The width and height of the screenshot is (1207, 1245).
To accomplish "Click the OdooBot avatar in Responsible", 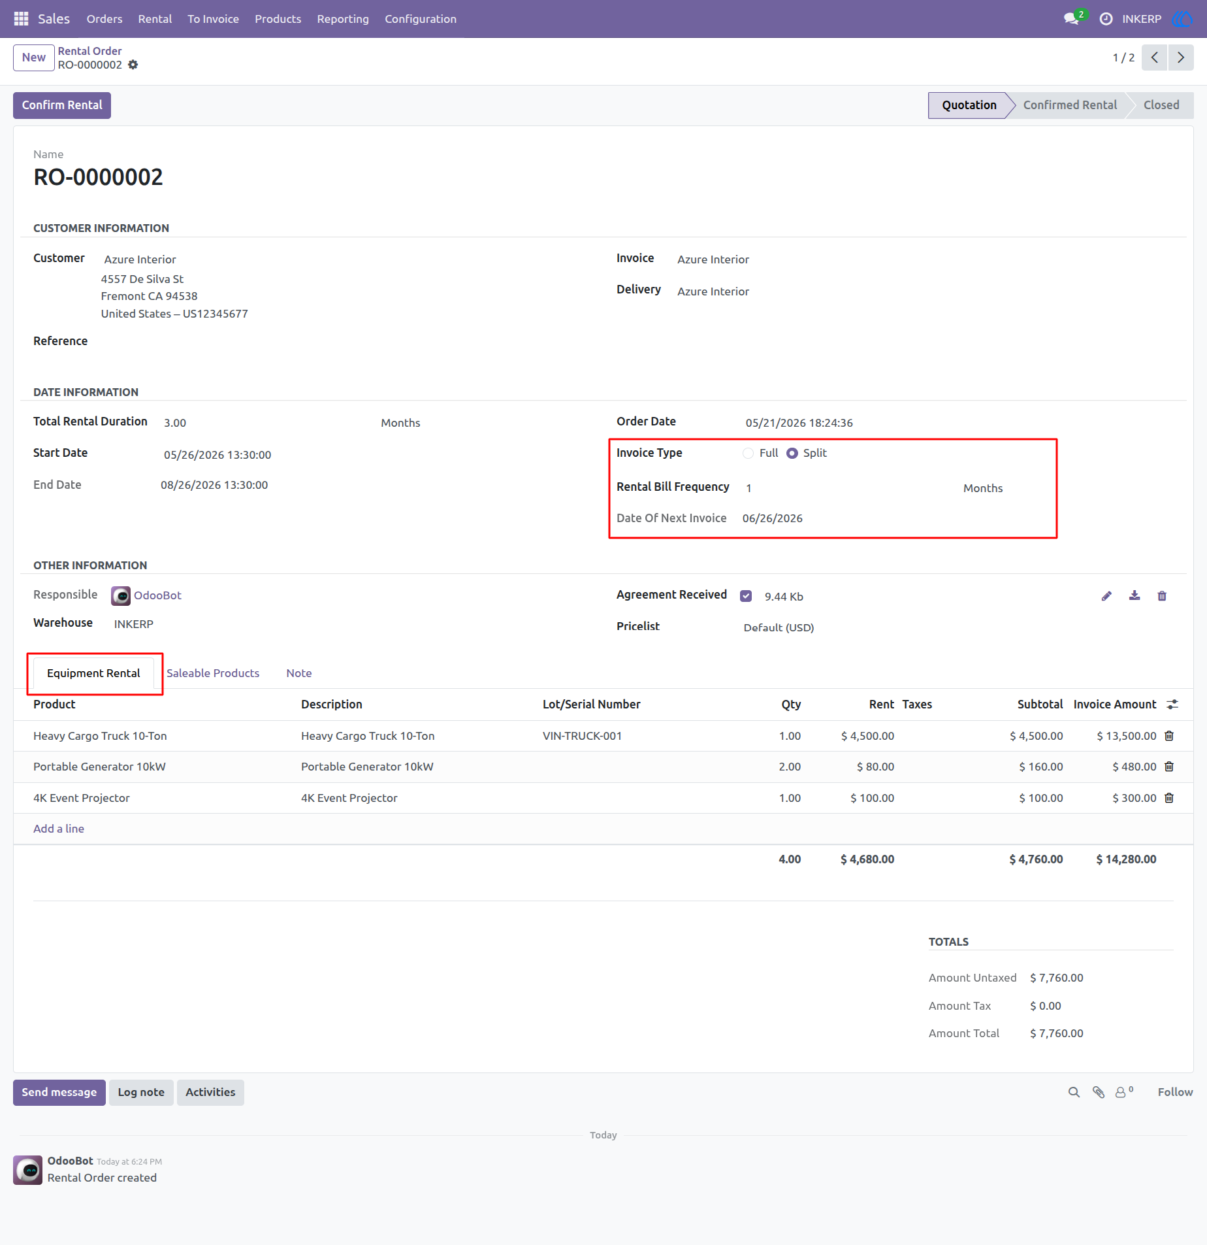I will coord(121,595).
